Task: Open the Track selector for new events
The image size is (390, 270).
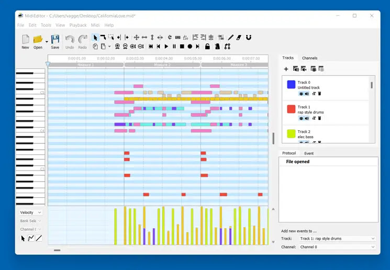Action: coord(337,239)
